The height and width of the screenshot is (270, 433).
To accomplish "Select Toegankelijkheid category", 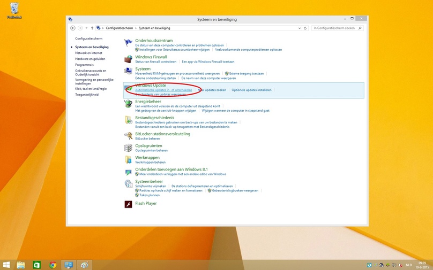I will [x=87, y=95].
